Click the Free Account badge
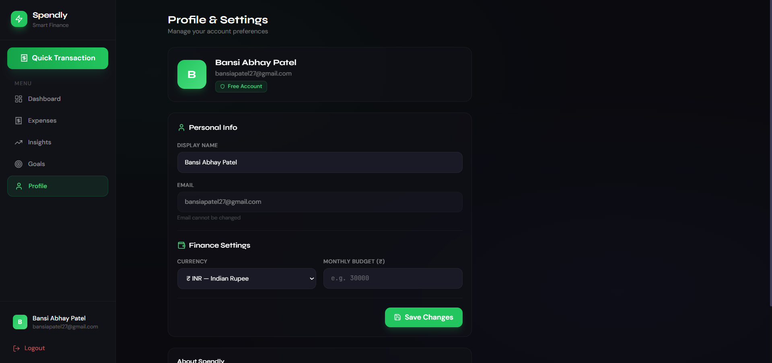The width and height of the screenshot is (772, 363). coord(241,86)
